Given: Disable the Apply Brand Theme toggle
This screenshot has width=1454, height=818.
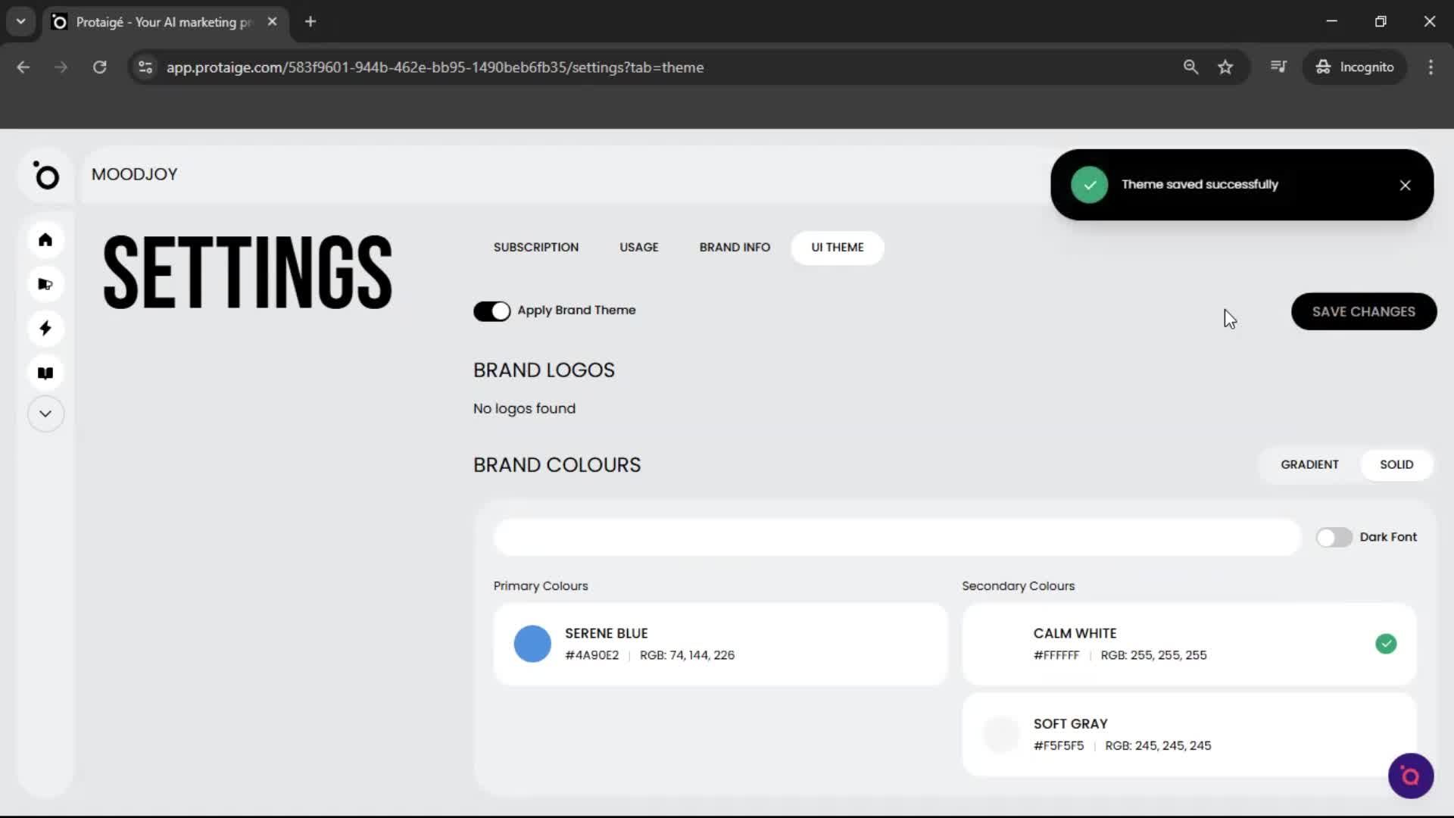Looking at the screenshot, I should click(492, 311).
